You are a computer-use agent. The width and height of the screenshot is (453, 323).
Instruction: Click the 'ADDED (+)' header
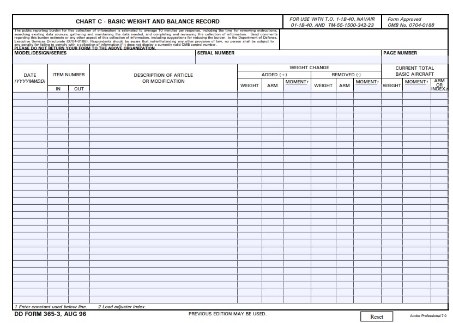tap(274, 75)
